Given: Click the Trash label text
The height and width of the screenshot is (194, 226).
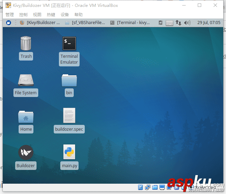Looking at the screenshot, I should [26, 56].
